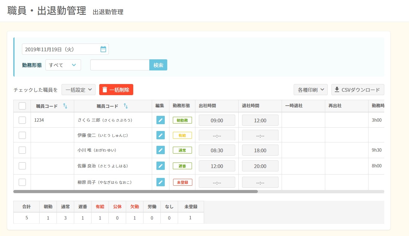Click 20:00 退社時間 for 佐藤 良治

click(x=260, y=166)
